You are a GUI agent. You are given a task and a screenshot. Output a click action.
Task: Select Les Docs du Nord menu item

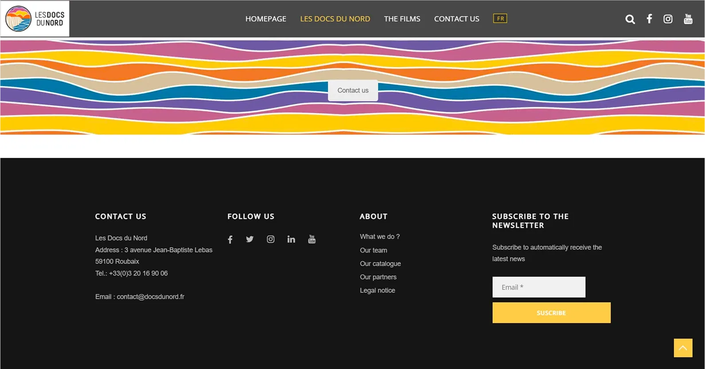(335, 19)
